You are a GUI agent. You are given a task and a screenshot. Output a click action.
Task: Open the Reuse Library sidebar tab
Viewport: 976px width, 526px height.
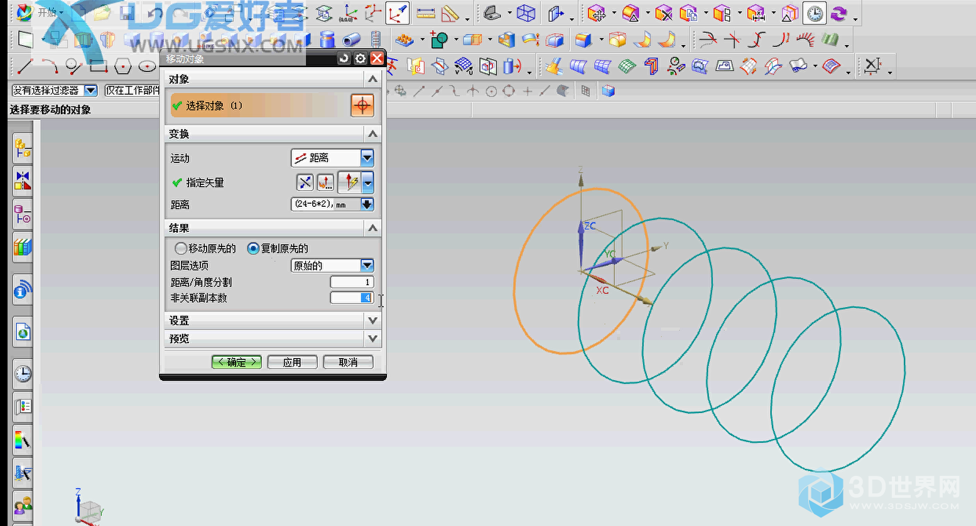tap(23, 248)
